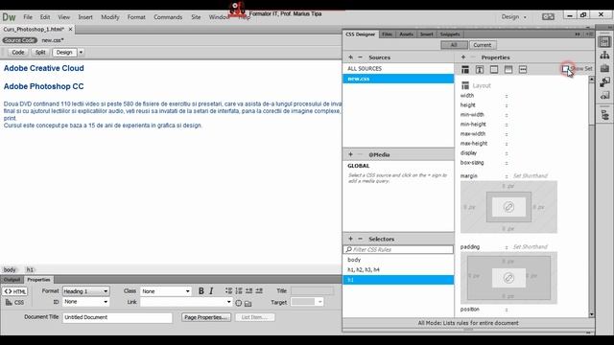The width and height of the screenshot is (614, 345).
Task: Open the Class dropdown
Action: 166,291
